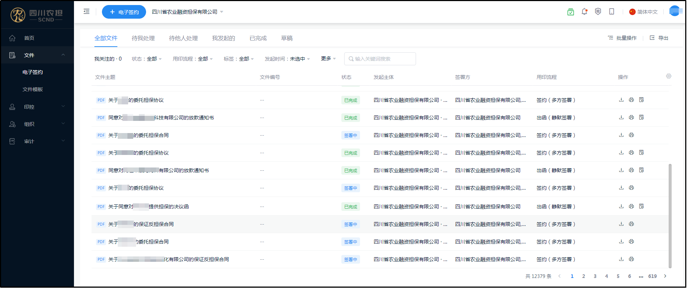Click 导出 button
This screenshot has height=288, width=687.
click(659, 38)
